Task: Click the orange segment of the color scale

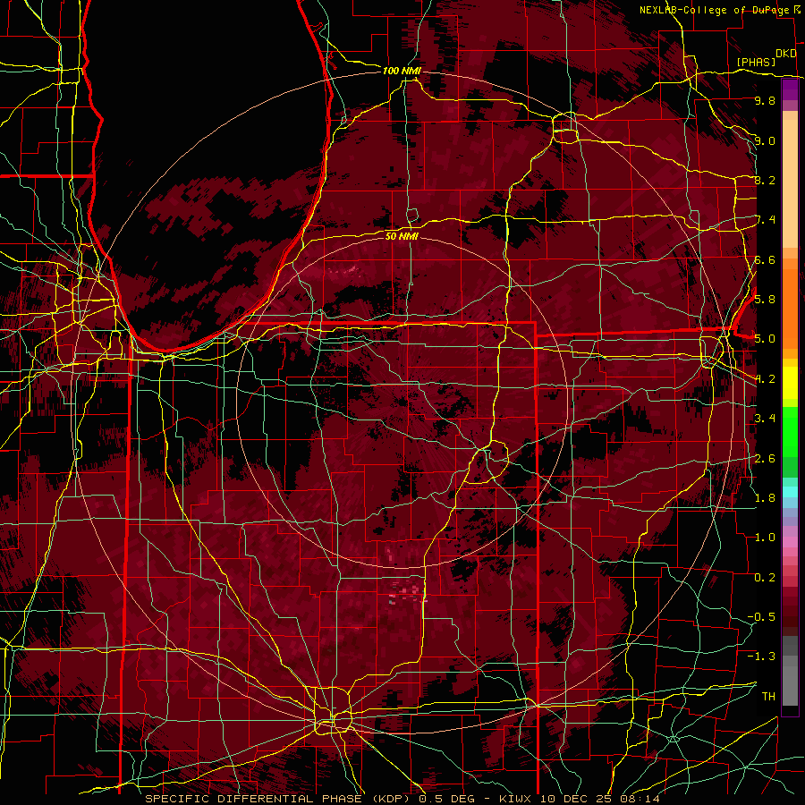Action: coord(790,308)
